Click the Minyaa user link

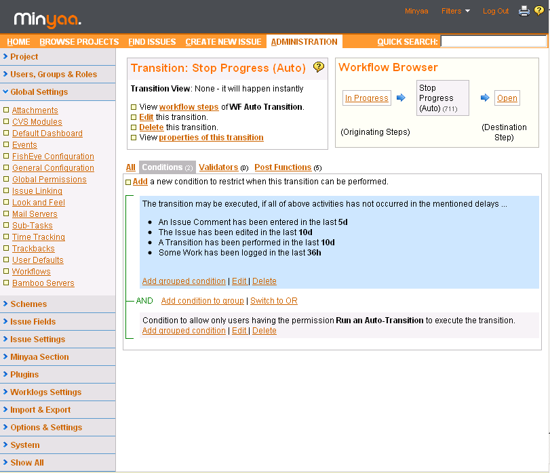(x=416, y=11)
